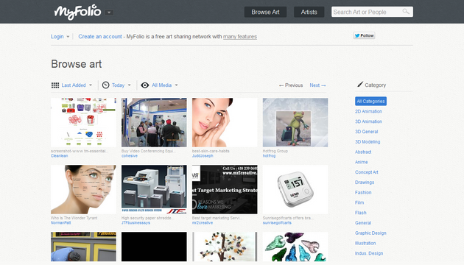Select the Fashion category
Viewport: 464px width, 265px height.
363,193
